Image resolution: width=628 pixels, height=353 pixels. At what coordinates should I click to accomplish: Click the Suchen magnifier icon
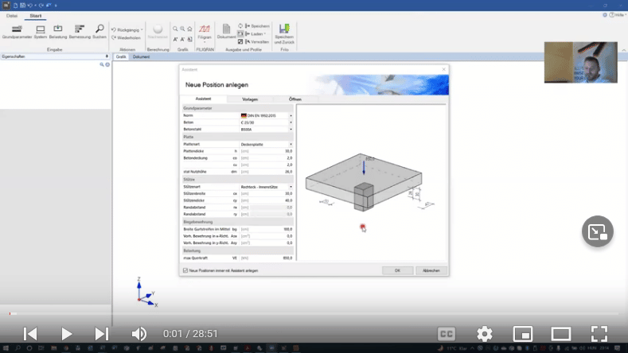(x=99, y=30)
